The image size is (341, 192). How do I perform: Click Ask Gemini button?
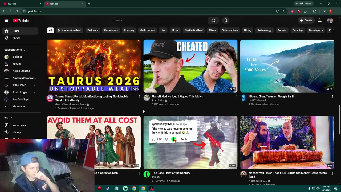tap(303, 3)
